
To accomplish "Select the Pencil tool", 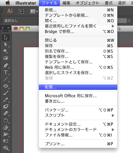I will coord(6,100).
